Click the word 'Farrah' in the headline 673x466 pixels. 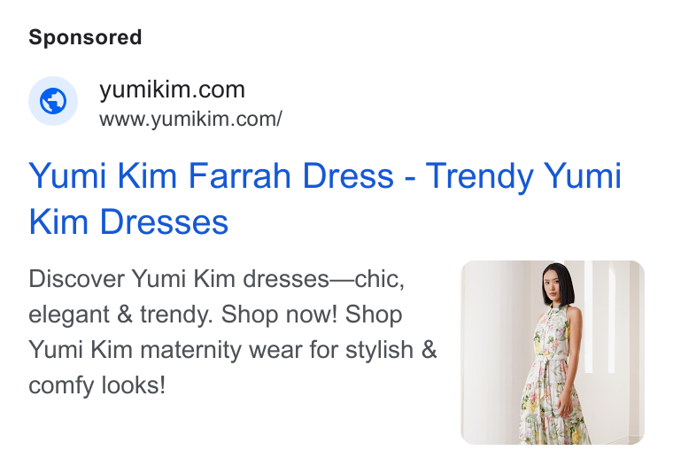(239, 175)
